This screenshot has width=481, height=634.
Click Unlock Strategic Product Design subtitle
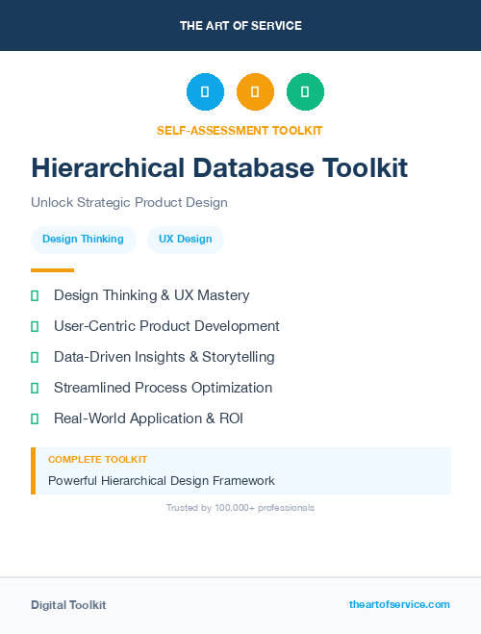point(129,202)
